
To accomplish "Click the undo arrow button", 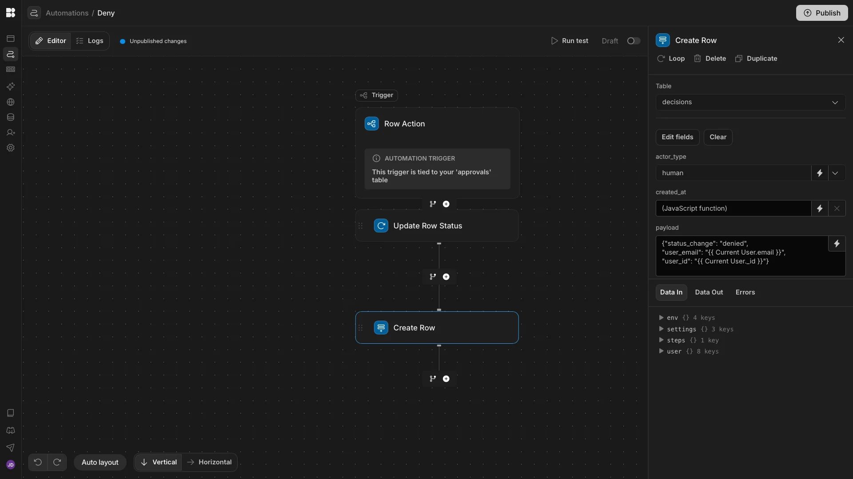I will pyautogui.click(x=38, y=462).
